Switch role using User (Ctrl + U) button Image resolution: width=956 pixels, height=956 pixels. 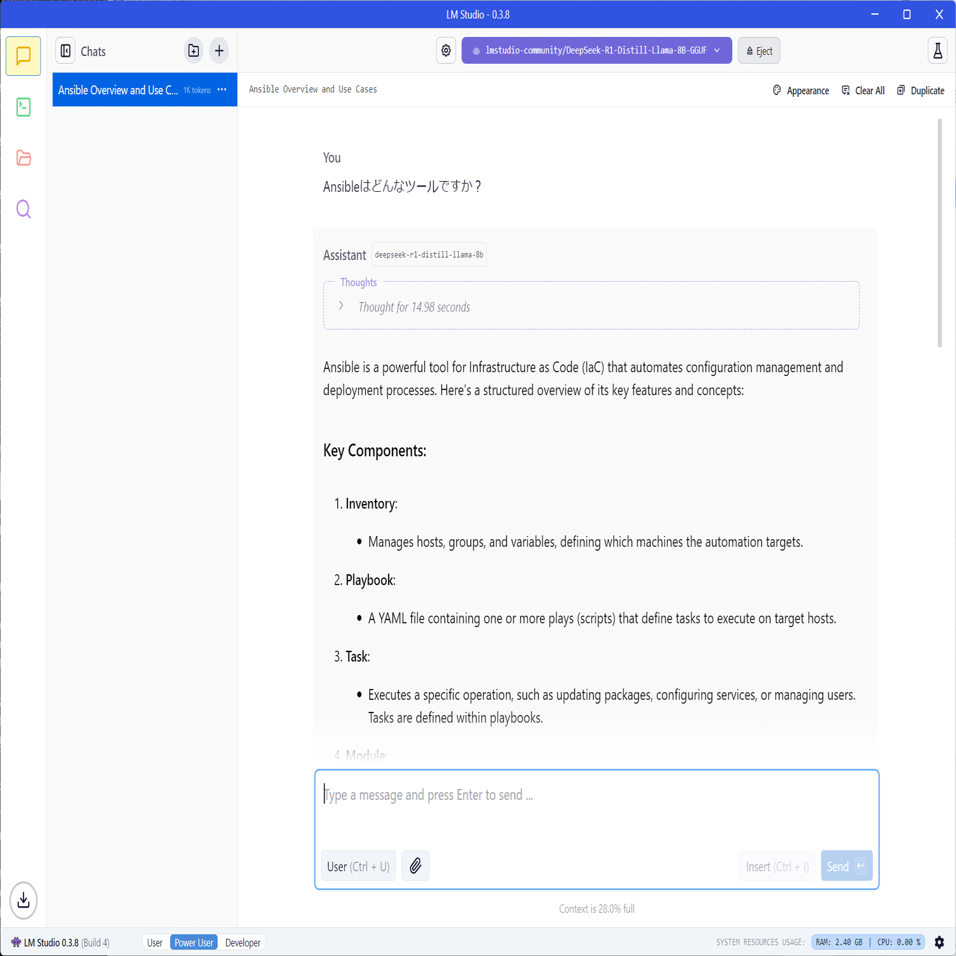pos(358,866)
